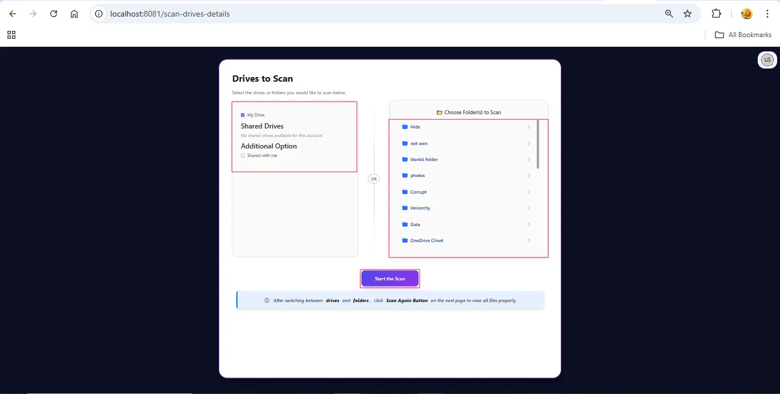The image size is (780, 394).
Task: Open the Chrome three-dot menu
Action: tap(767, 14)
